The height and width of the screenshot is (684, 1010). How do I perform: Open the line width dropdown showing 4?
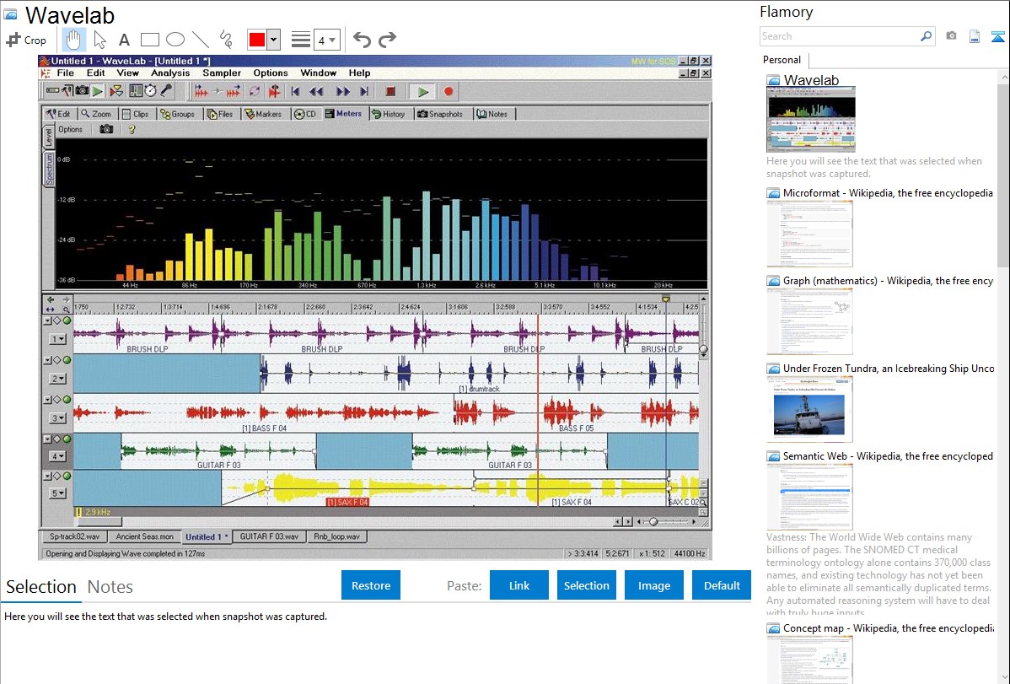pyautogui.click(x=326, y=40)
